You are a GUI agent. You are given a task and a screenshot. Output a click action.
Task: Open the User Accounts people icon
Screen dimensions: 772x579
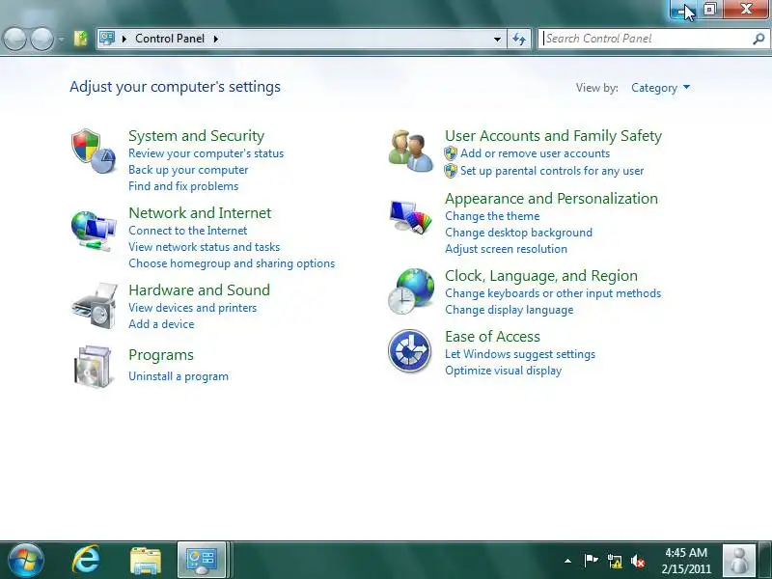click(x=411, y=151)
